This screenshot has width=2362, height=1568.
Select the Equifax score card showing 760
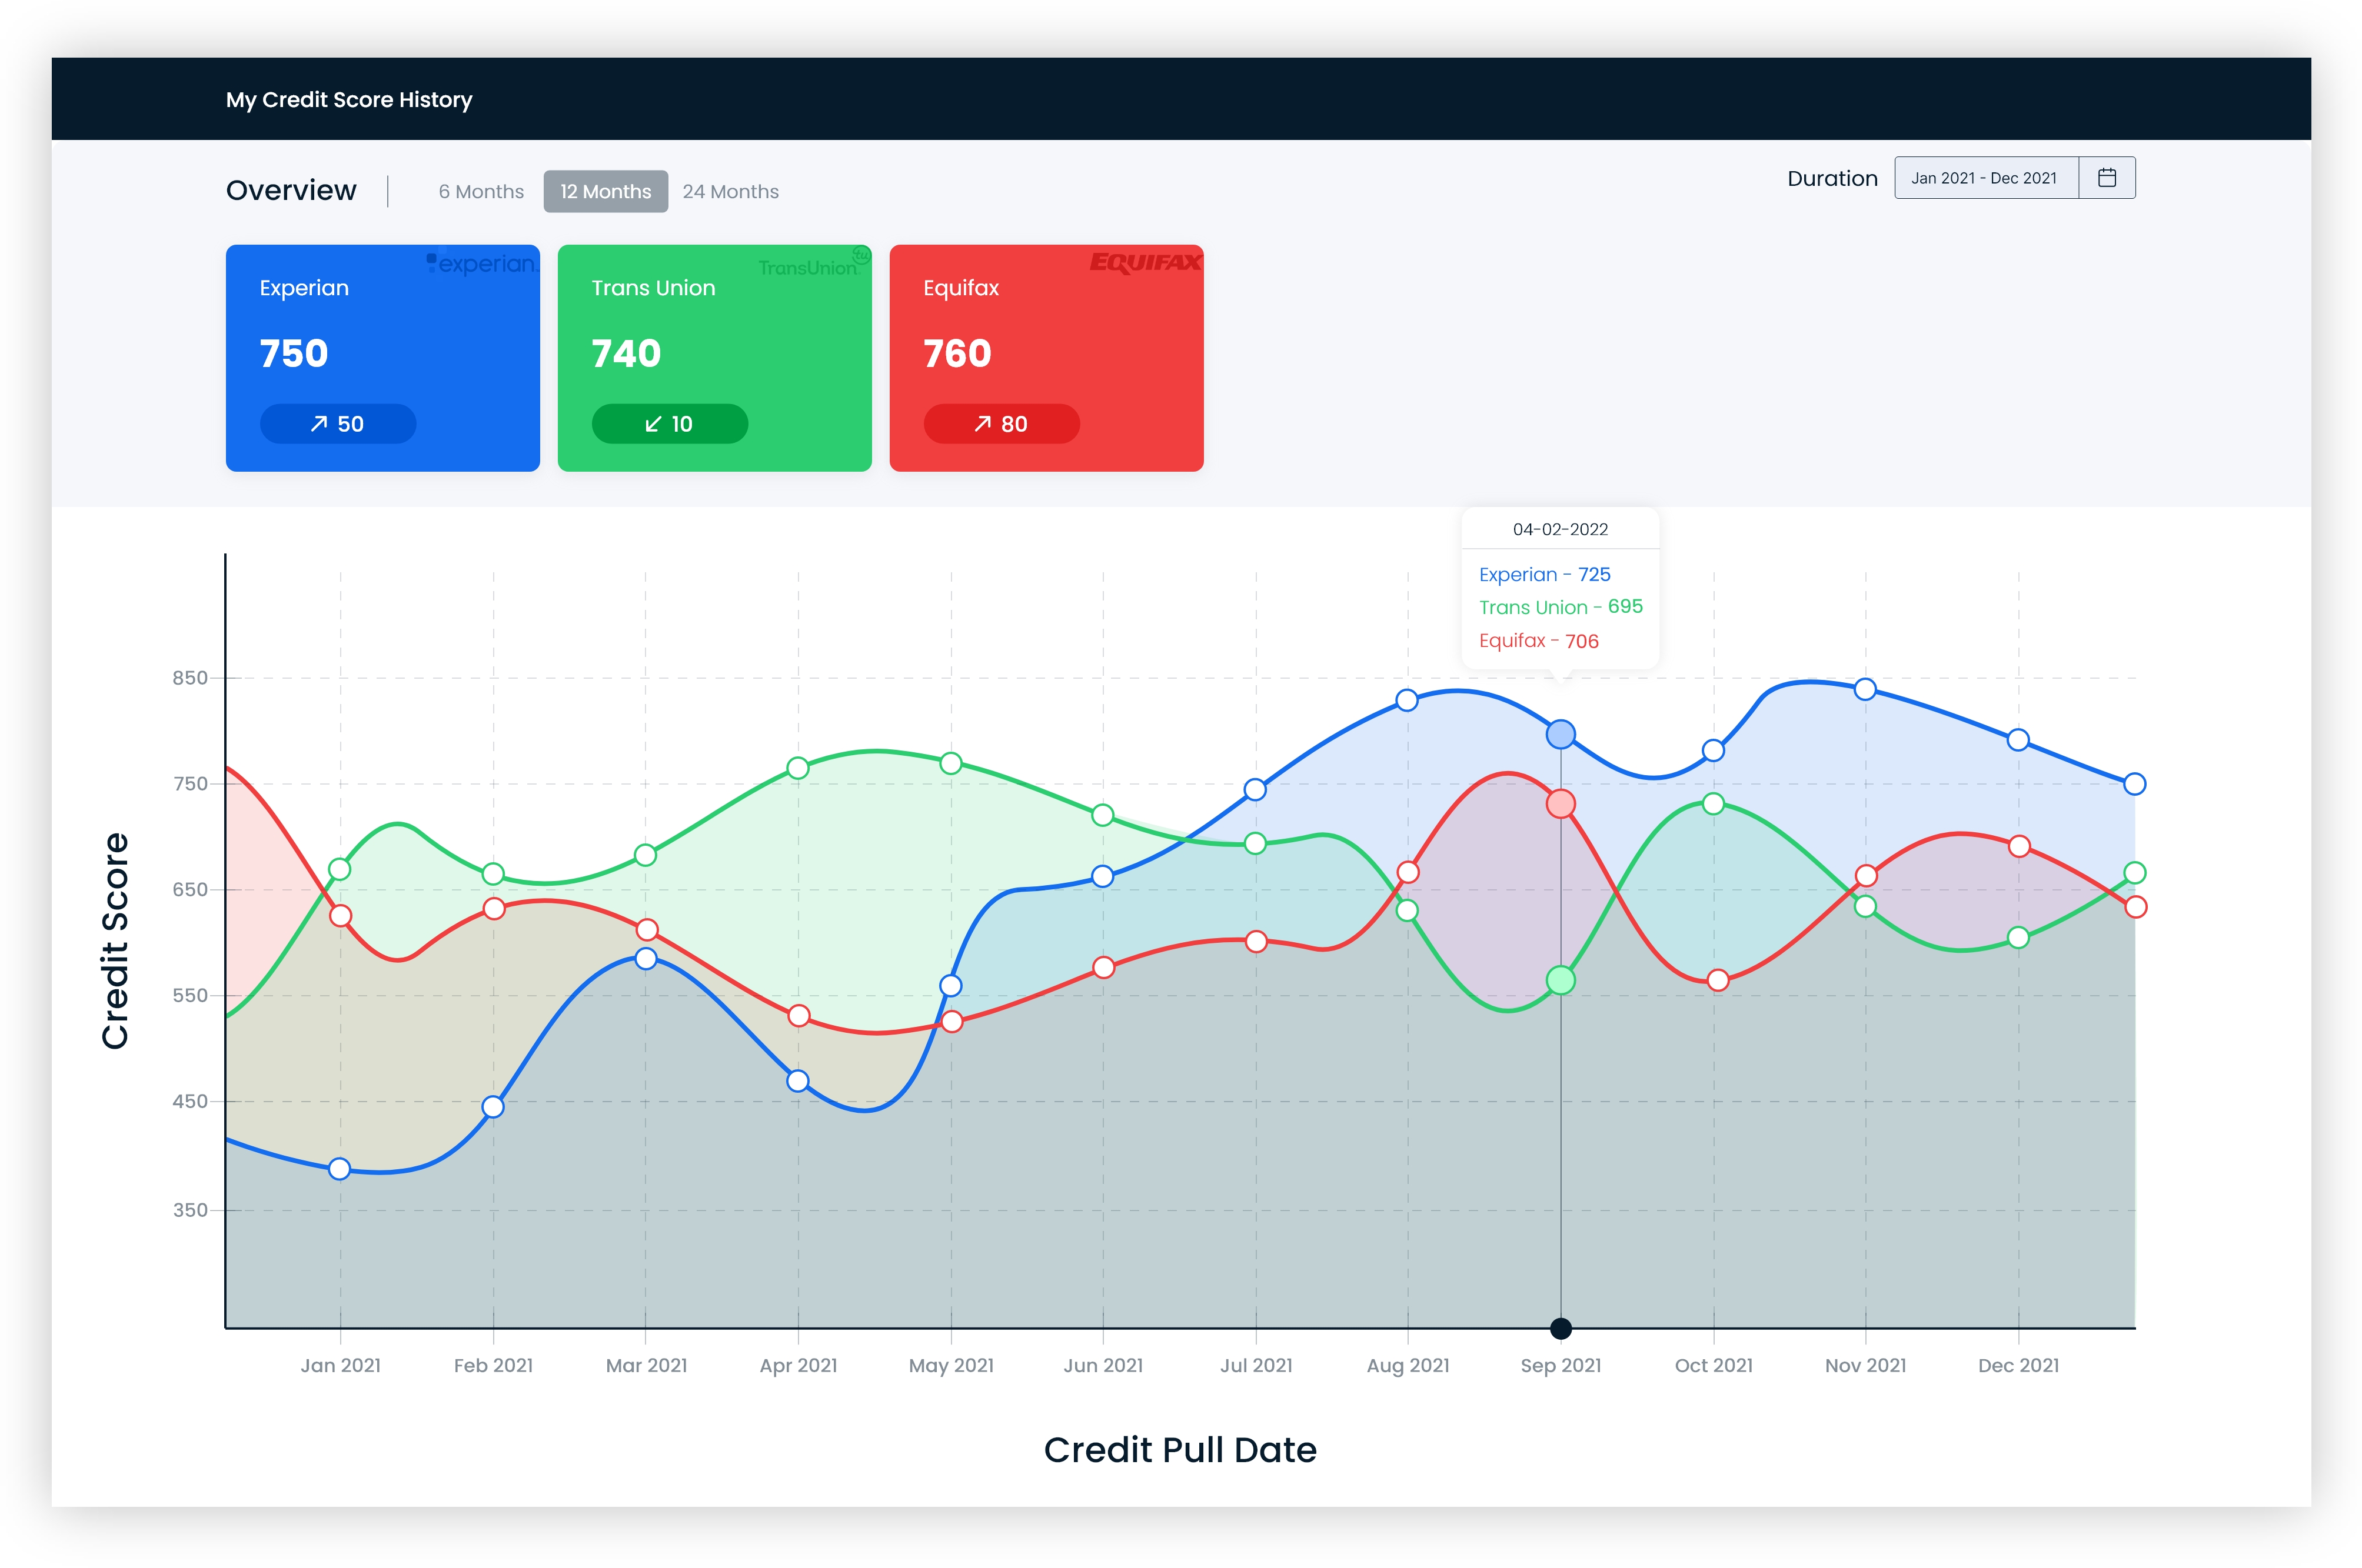pos(1046,357)
